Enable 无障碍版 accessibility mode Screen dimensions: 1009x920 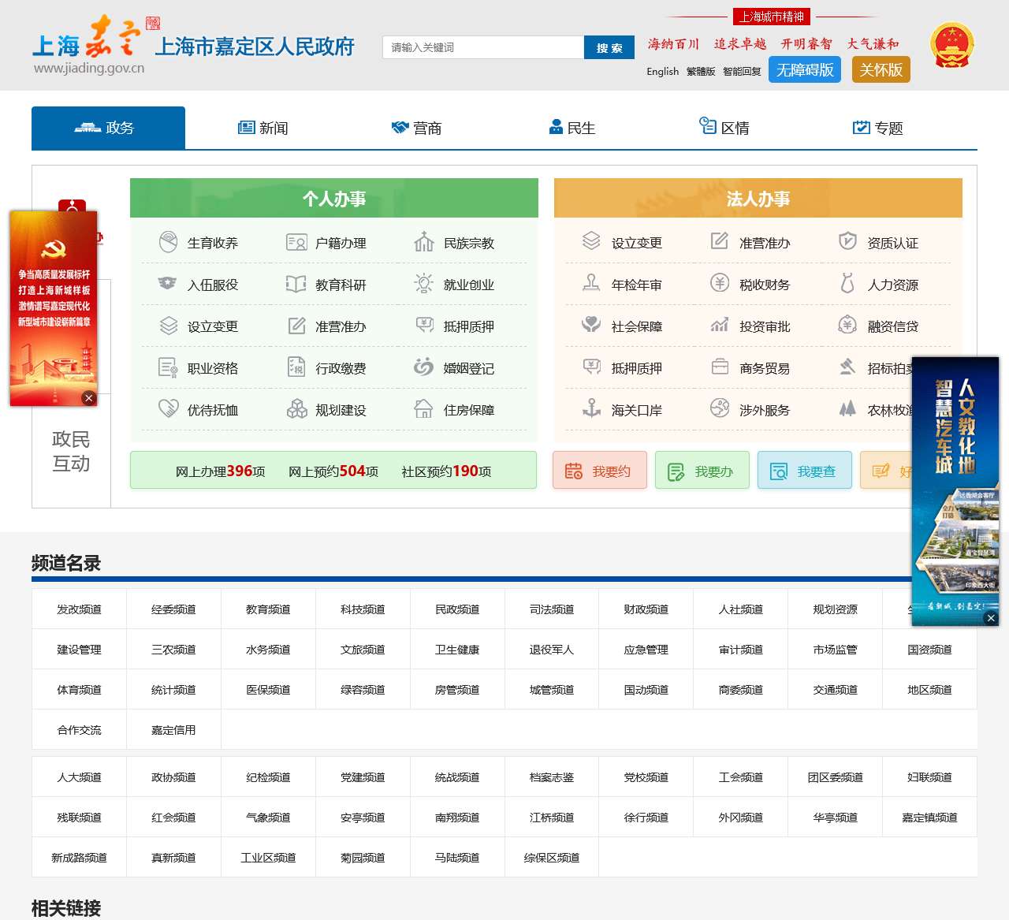click(804, 69)
